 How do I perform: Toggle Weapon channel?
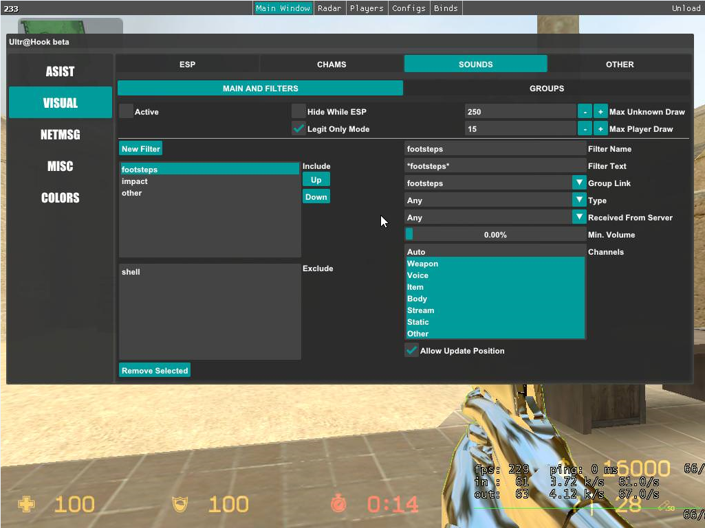495,264
